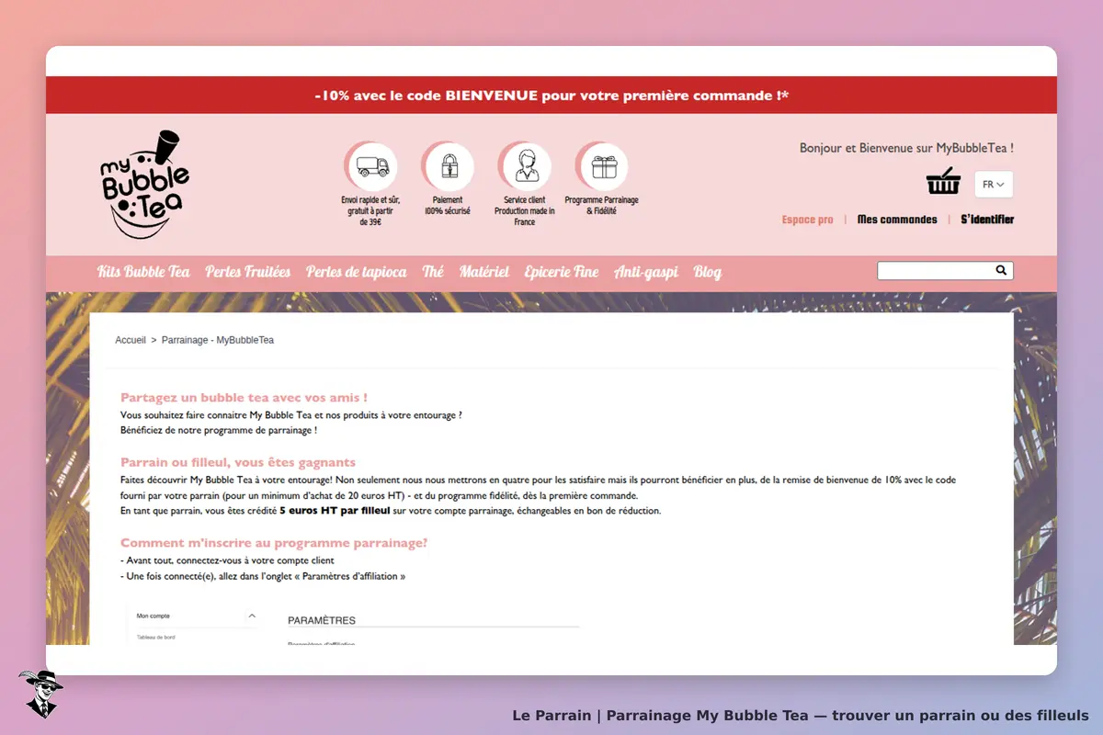Click the Espace pro link
1103x735 pixels.
click(808, 220)
